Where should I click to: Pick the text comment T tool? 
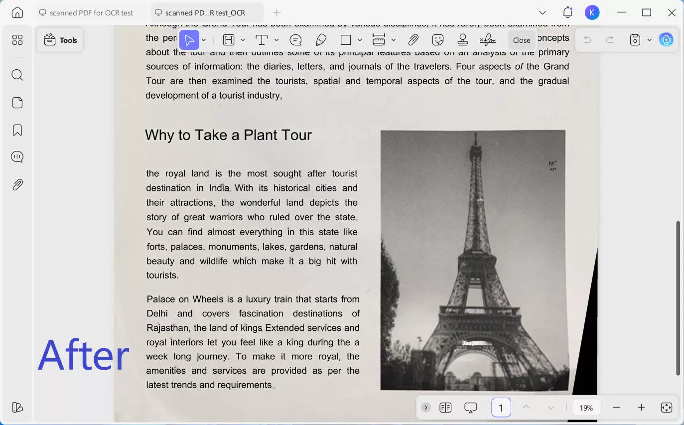coord(262,40)
